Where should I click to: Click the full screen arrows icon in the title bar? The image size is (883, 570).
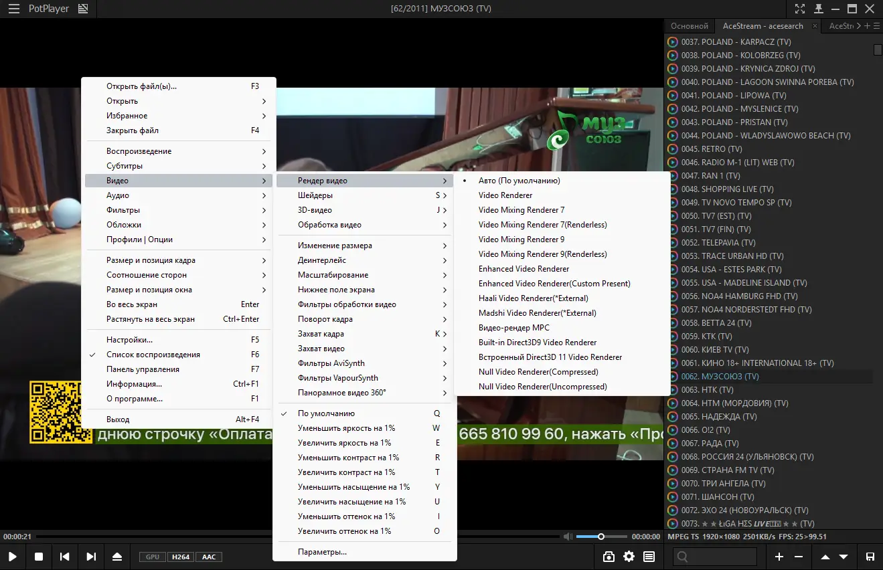click(x=800, y=9)
